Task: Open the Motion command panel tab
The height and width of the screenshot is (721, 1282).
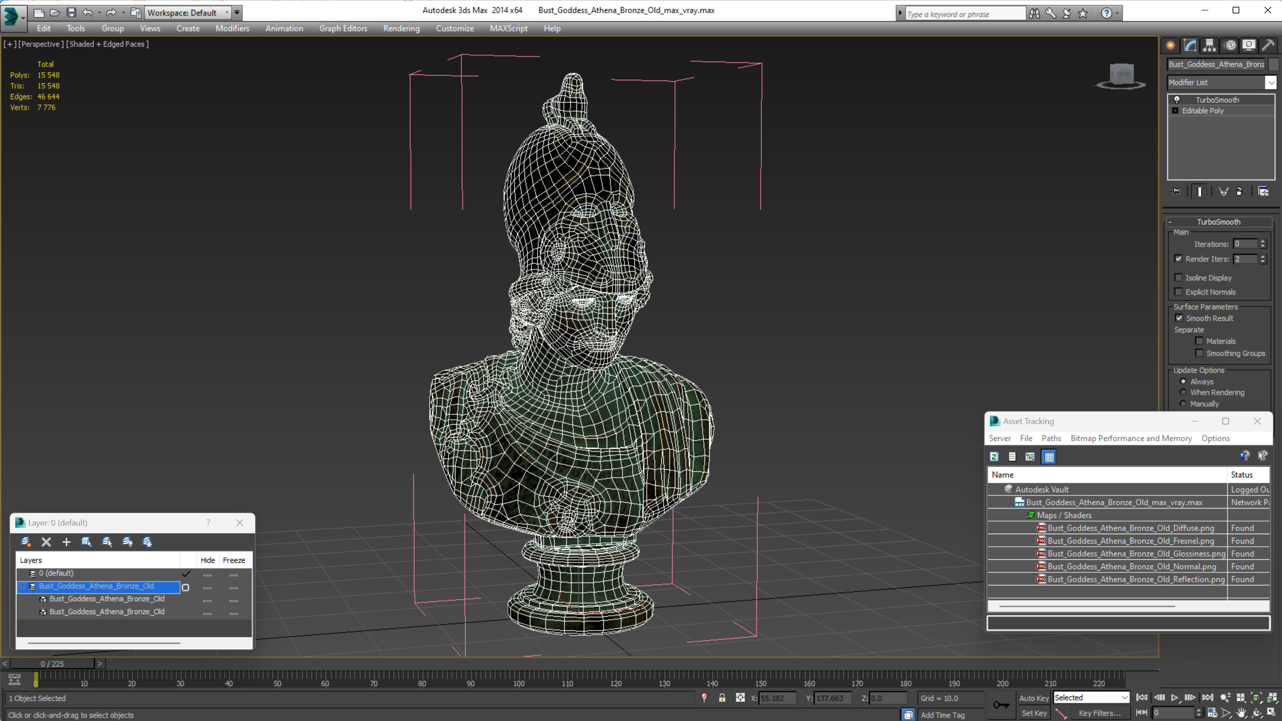Action: (x=1230, y=45)
